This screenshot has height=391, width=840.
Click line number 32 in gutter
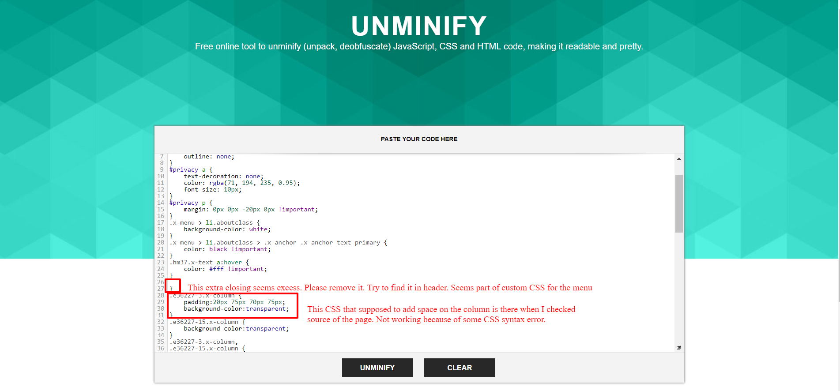click(161, 322)
